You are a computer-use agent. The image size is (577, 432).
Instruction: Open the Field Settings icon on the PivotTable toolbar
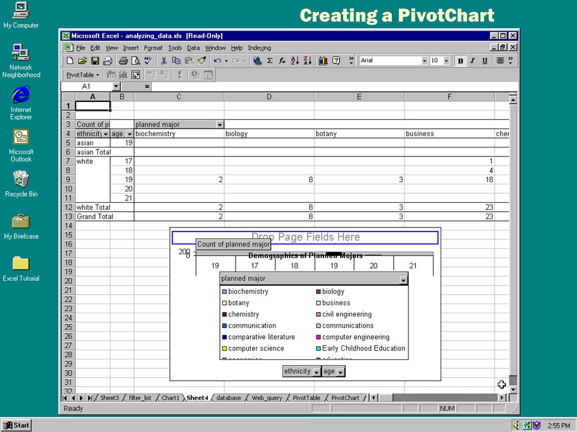pyautogui.click(x=195, y=75)
